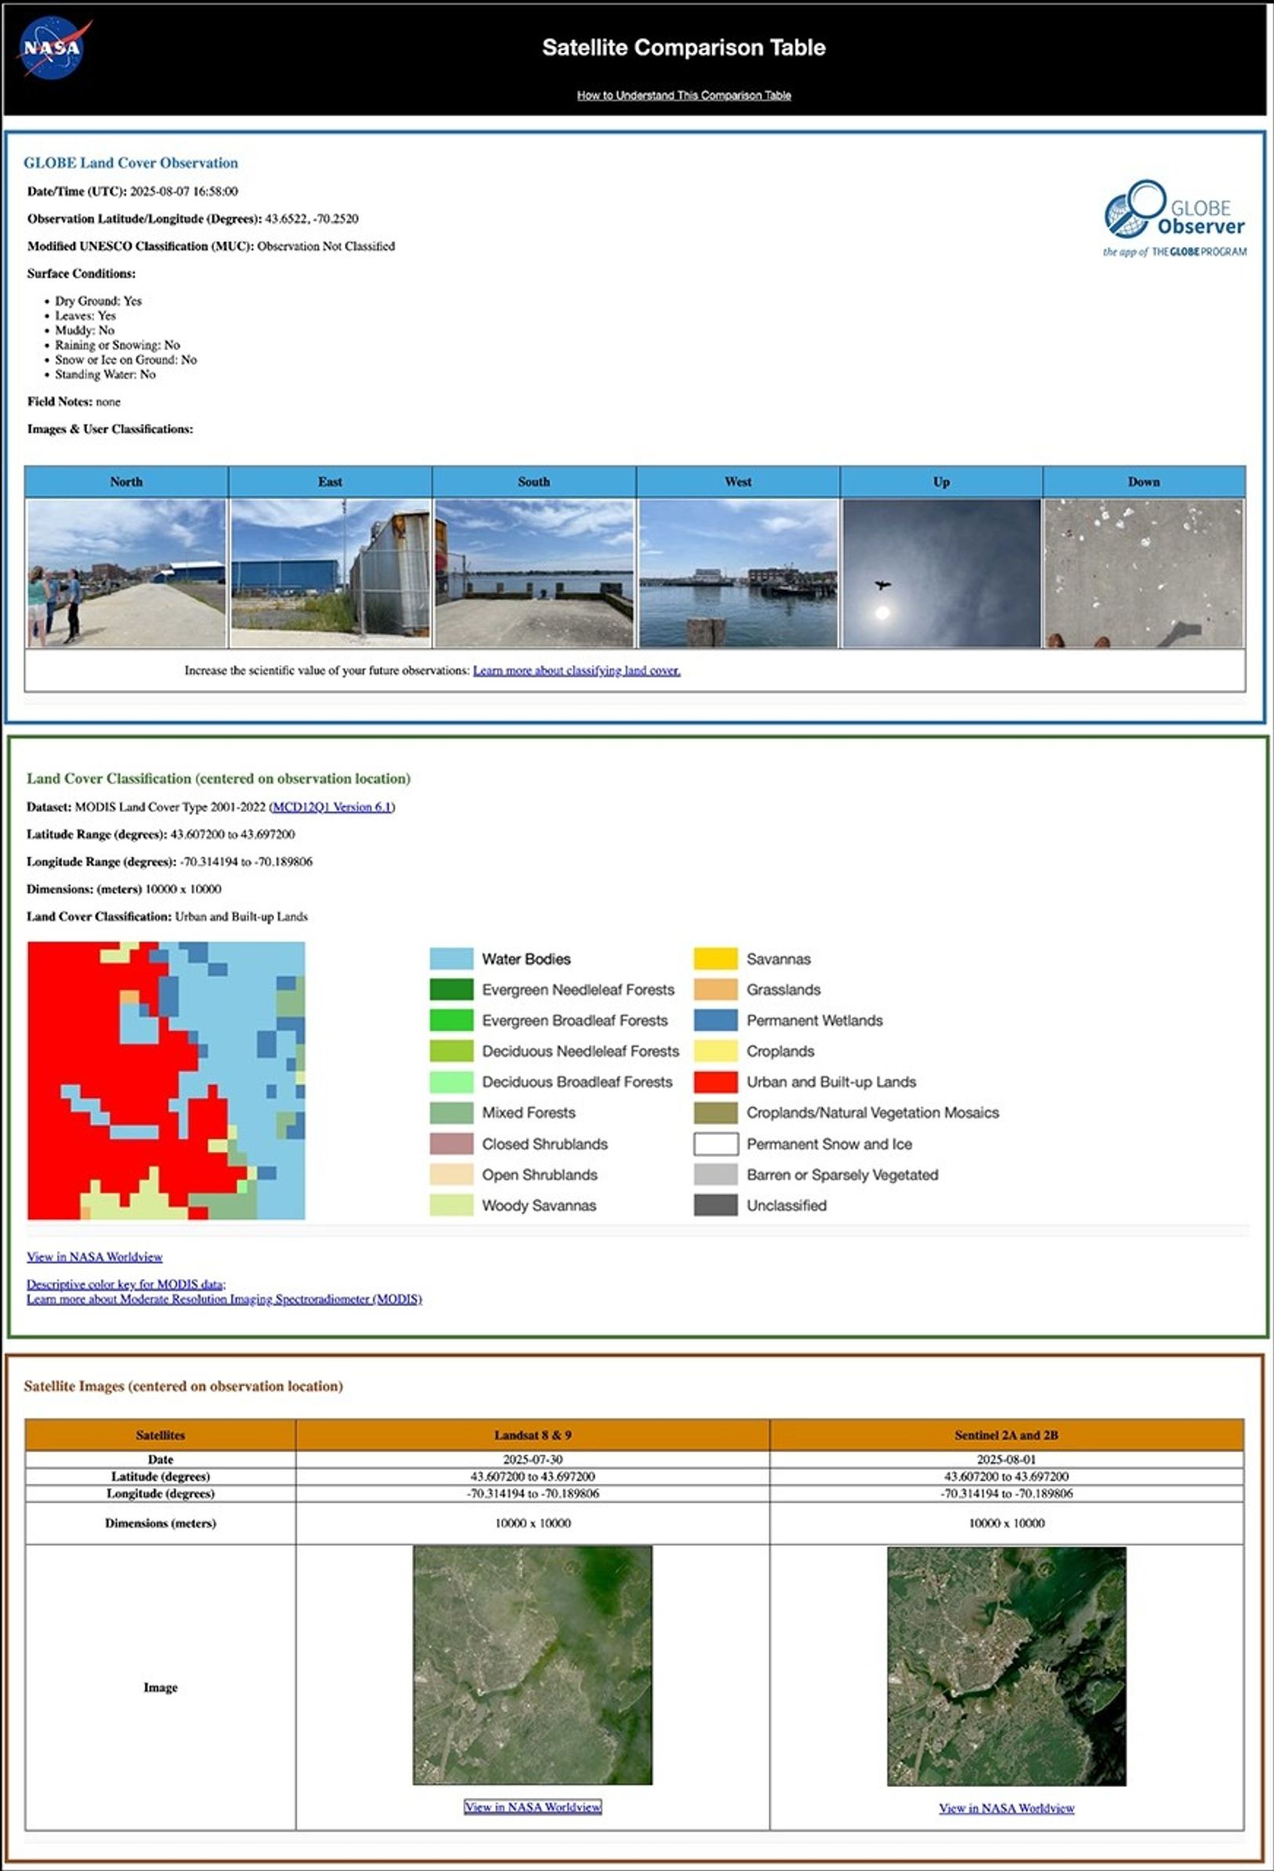Select the Up sky photo
This screenshot has width=1274, height=1871.
click(x=942, y=571)
